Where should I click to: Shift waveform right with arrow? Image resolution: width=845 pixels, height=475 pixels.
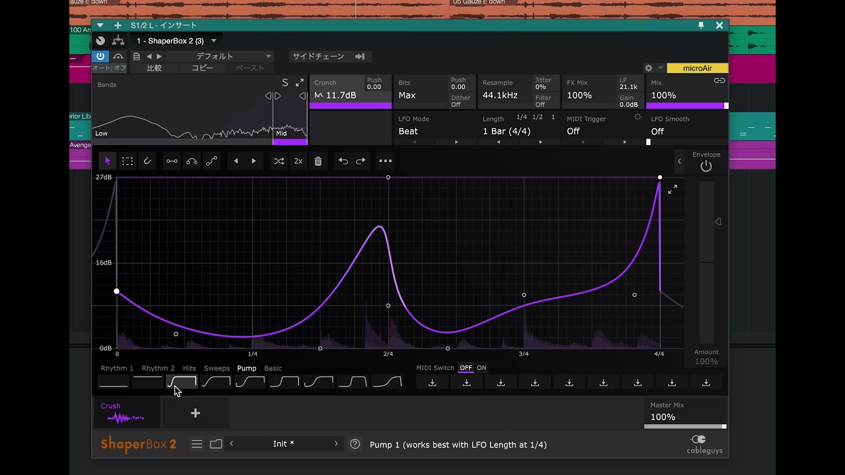click(253, 161)
